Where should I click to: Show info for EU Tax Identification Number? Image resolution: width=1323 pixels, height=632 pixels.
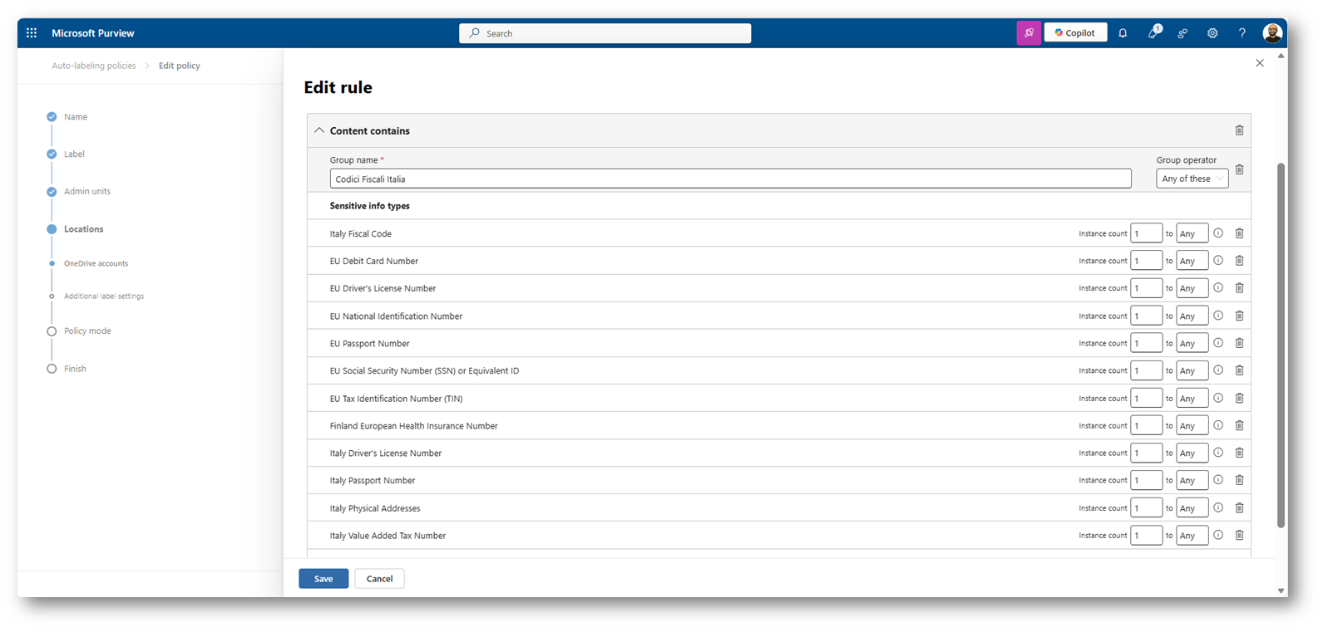(x=1218, y=398)
